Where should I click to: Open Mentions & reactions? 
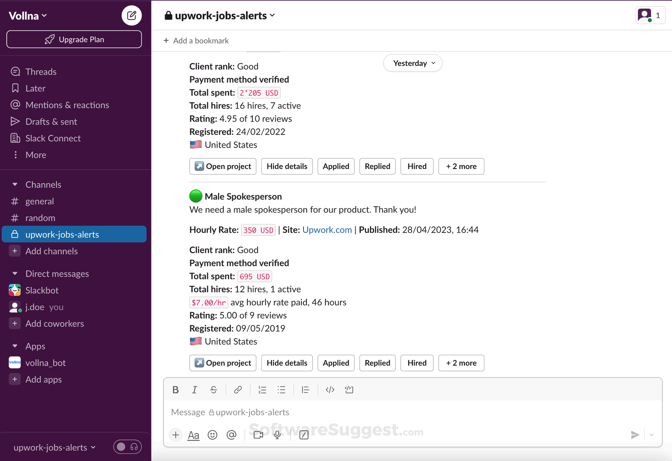(x=67, y=105)
